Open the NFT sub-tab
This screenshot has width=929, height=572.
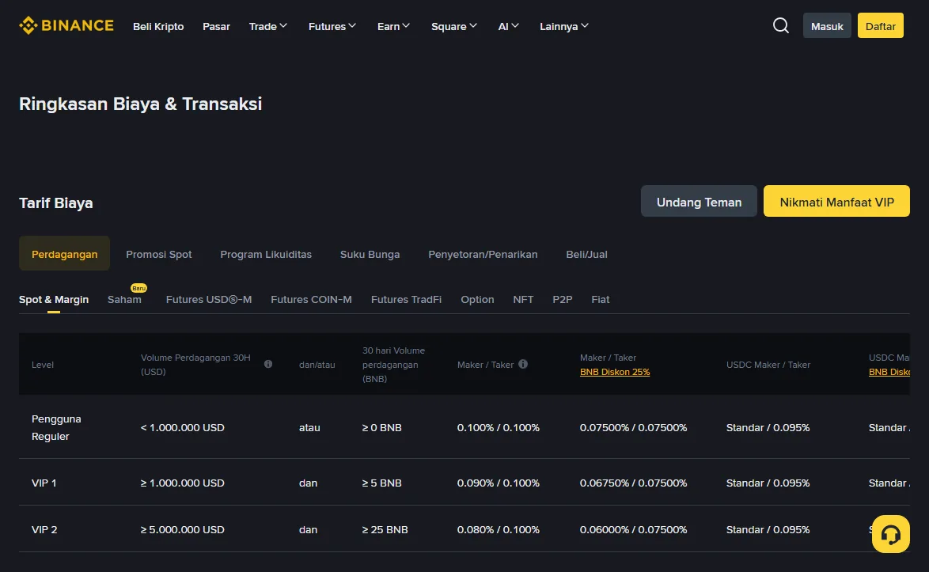click(523, 300)
